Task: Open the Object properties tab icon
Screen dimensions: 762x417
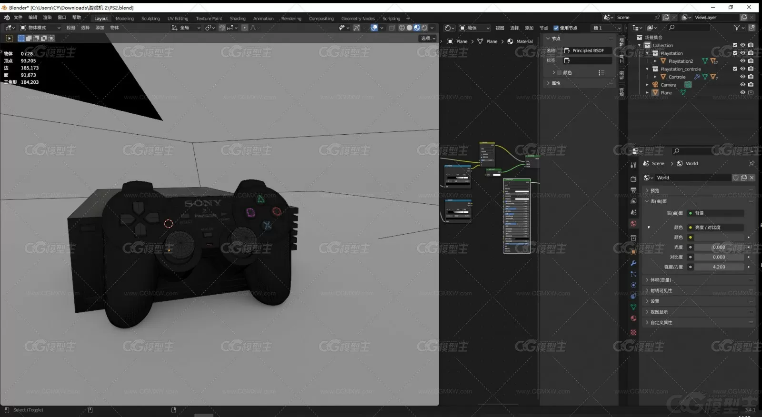Action: [633, 251]
